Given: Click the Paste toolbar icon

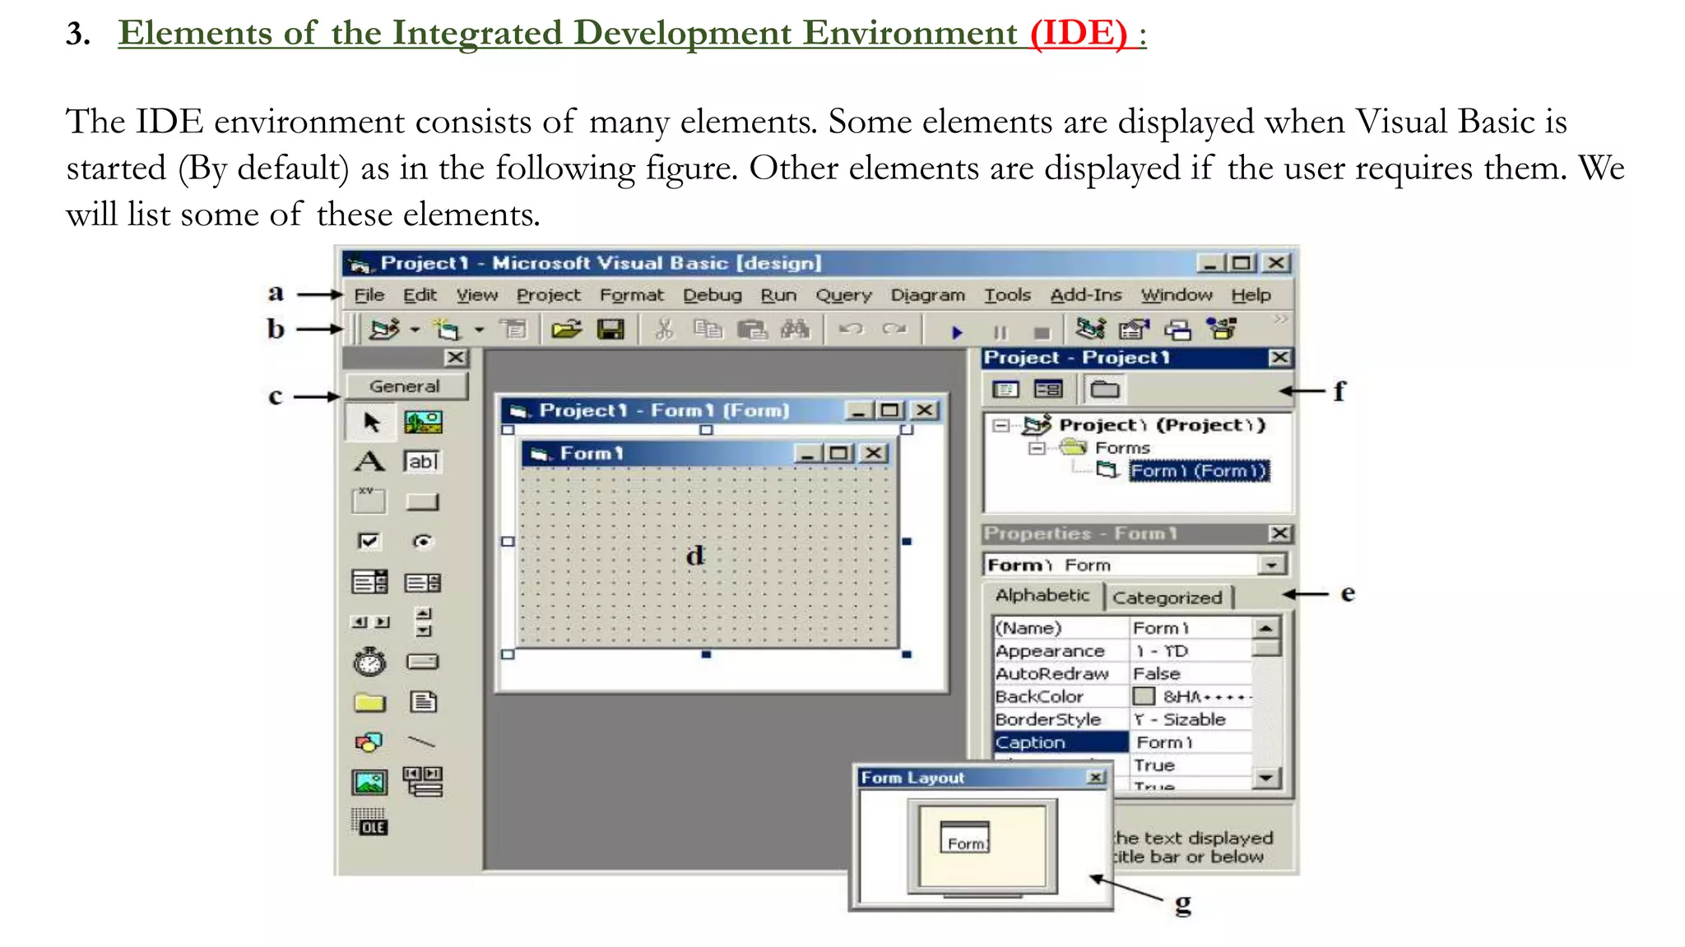Looking at the screenshot, I should click(x=751, y=330).
